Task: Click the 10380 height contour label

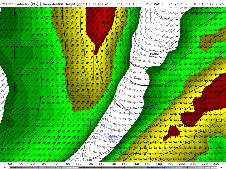Action: click(x=128, y=110)
